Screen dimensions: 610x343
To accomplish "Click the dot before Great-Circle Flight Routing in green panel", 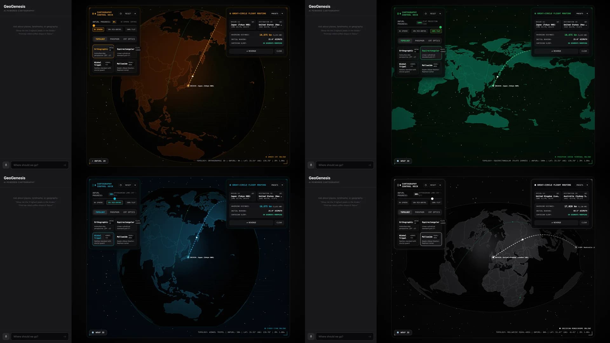I will pyautogui.click(x=535, y=14).
